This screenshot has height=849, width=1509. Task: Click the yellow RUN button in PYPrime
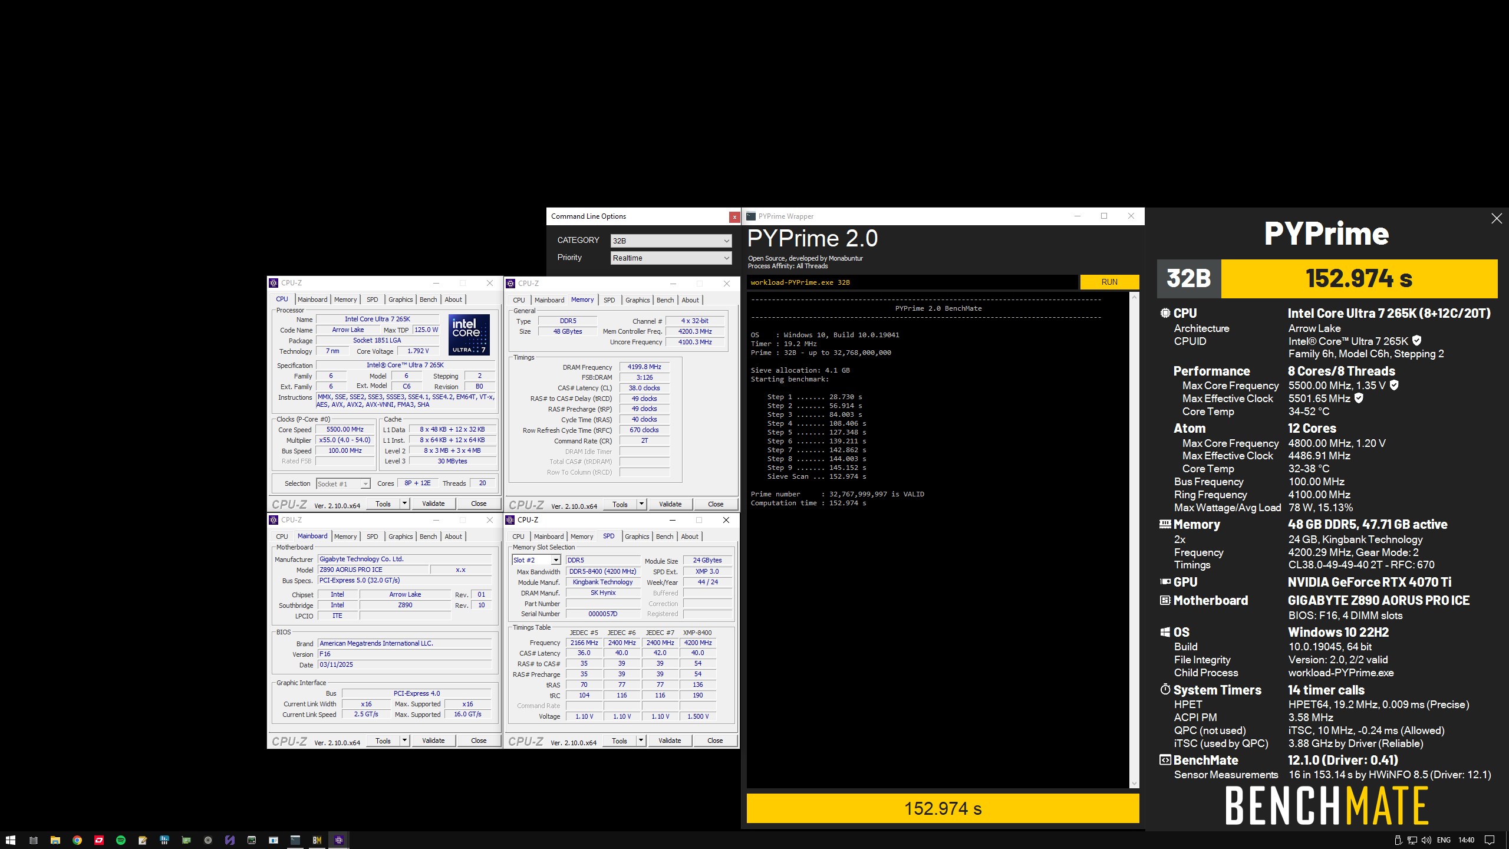pyautogui.click(x=1109, y=282)
